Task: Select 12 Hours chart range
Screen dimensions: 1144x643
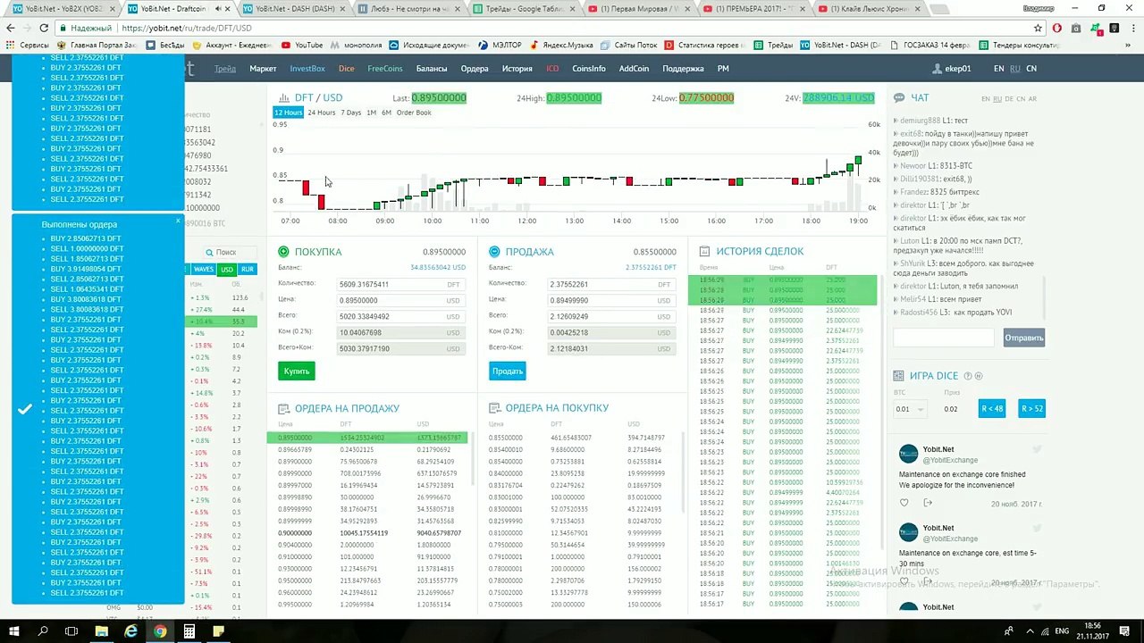Action: click(288, 113)
